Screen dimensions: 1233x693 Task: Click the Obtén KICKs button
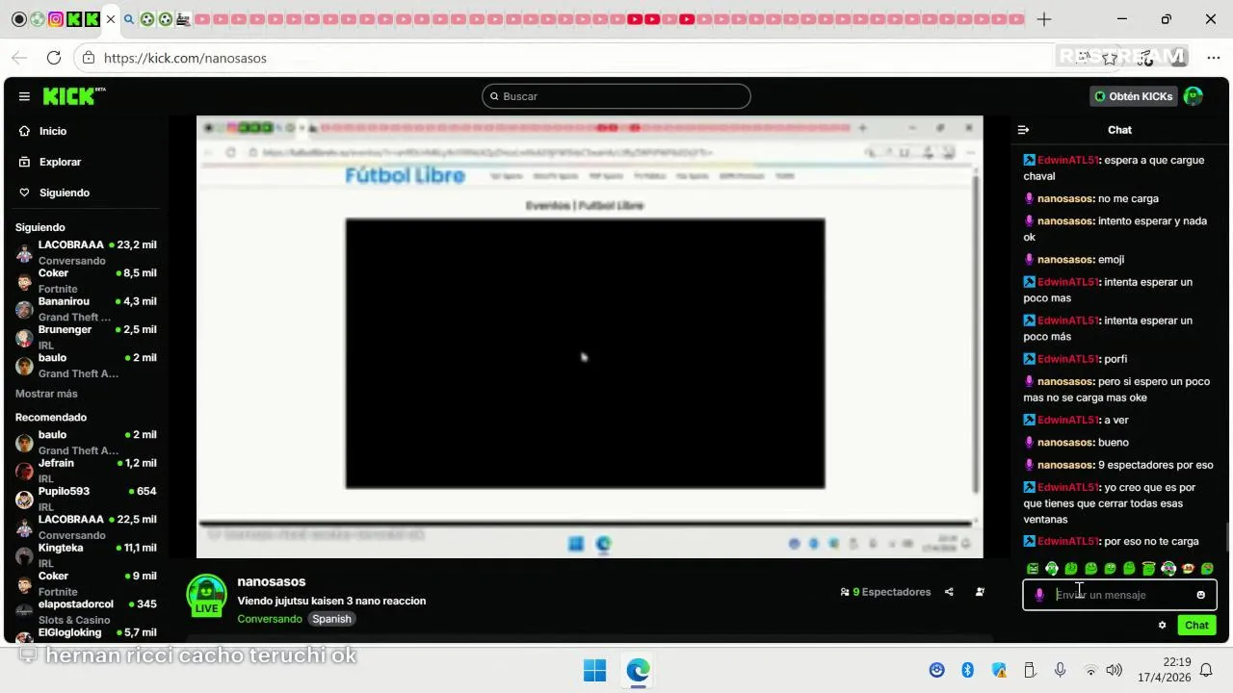(1134, 96)
